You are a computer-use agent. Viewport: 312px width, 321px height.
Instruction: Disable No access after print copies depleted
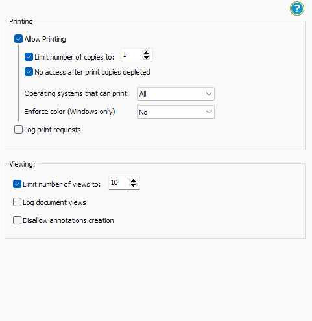(29, 72)
